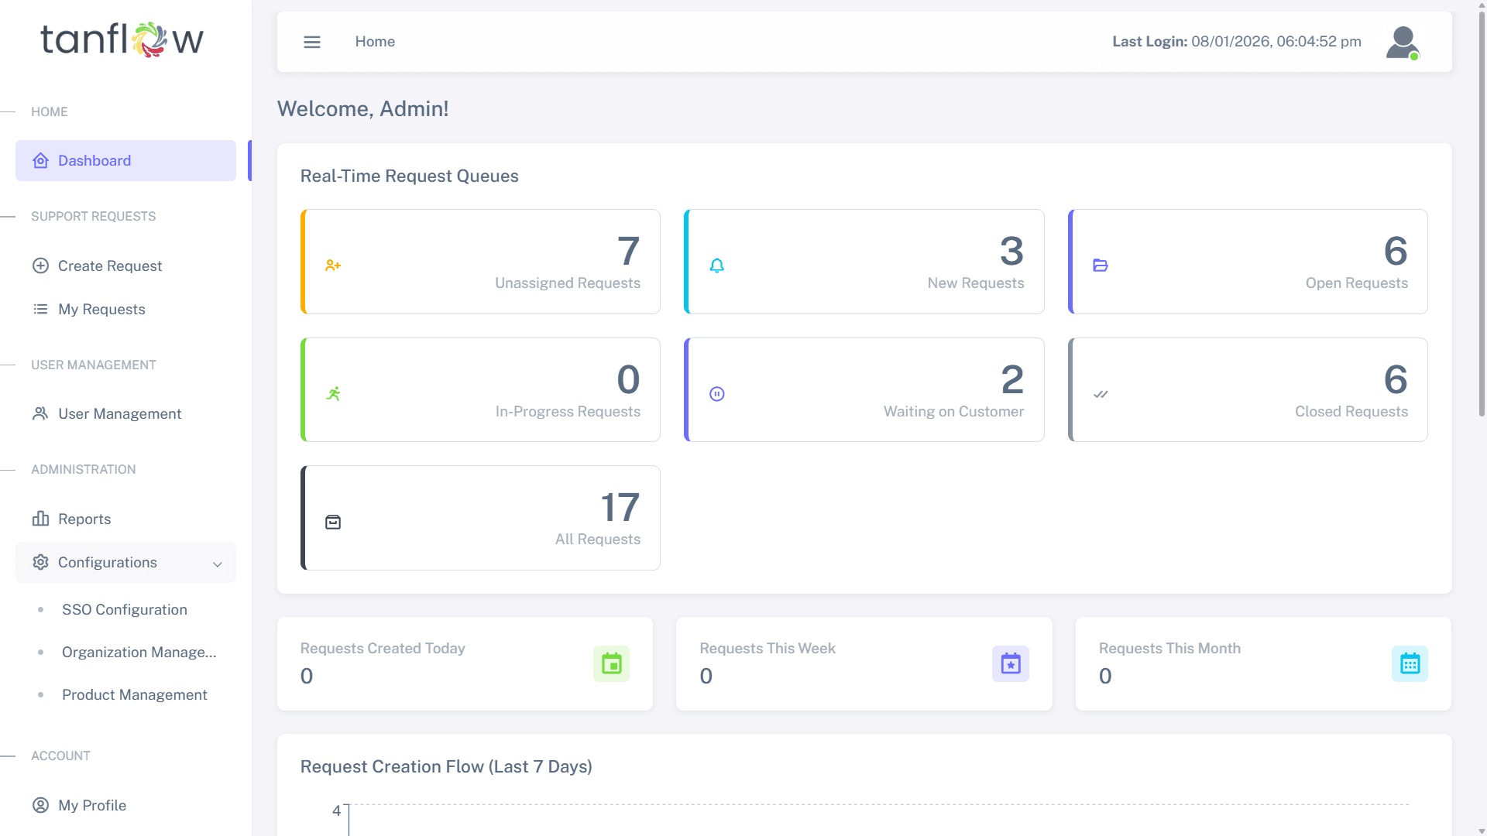Click the Create Request link
Viewport: 1487px width, 836px height.
[110, 266]
